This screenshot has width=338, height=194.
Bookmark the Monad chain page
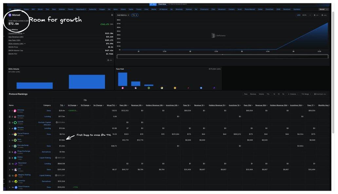click(x=112, y=15)
